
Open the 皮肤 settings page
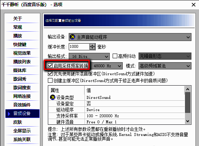pyautogui.click(x=18, y=122)
